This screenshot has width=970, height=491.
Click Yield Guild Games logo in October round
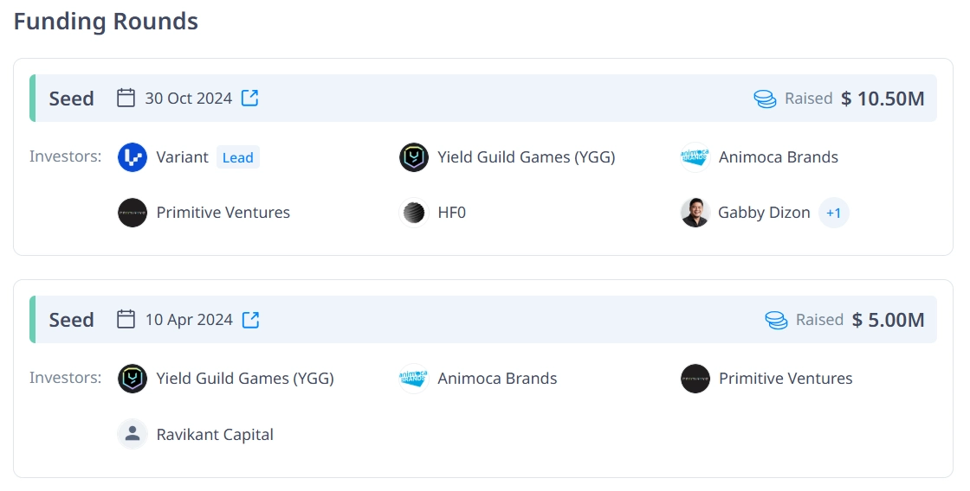(x=414, y=157)
